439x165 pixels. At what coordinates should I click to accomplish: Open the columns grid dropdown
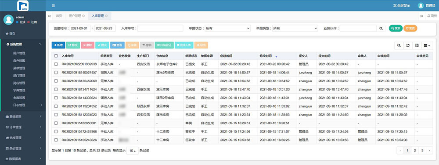click(427, 45)
